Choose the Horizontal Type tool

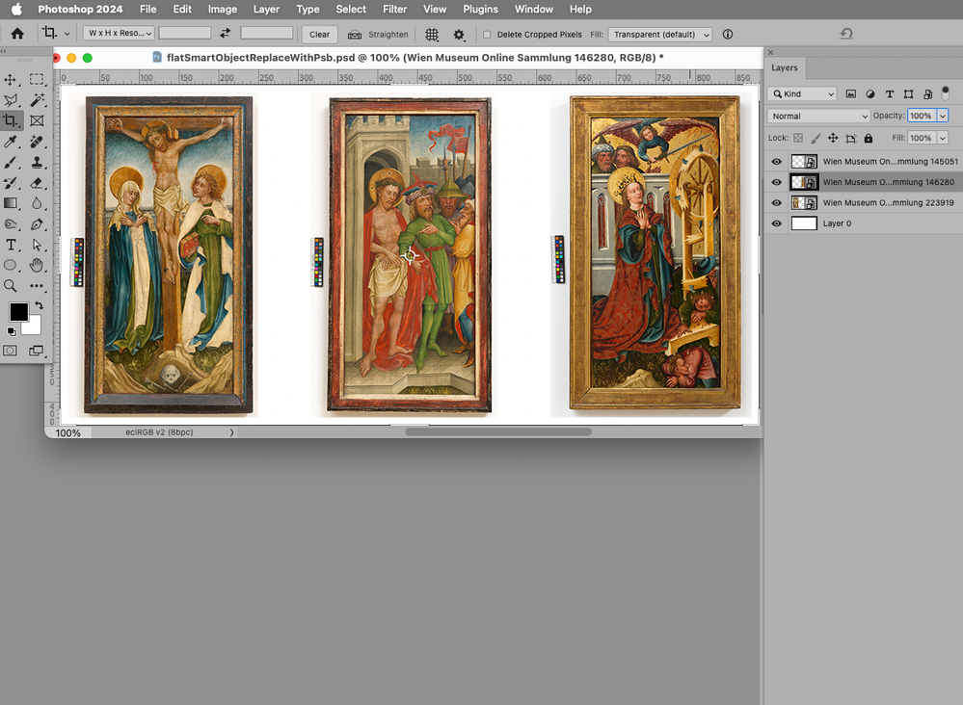[12, 245]
